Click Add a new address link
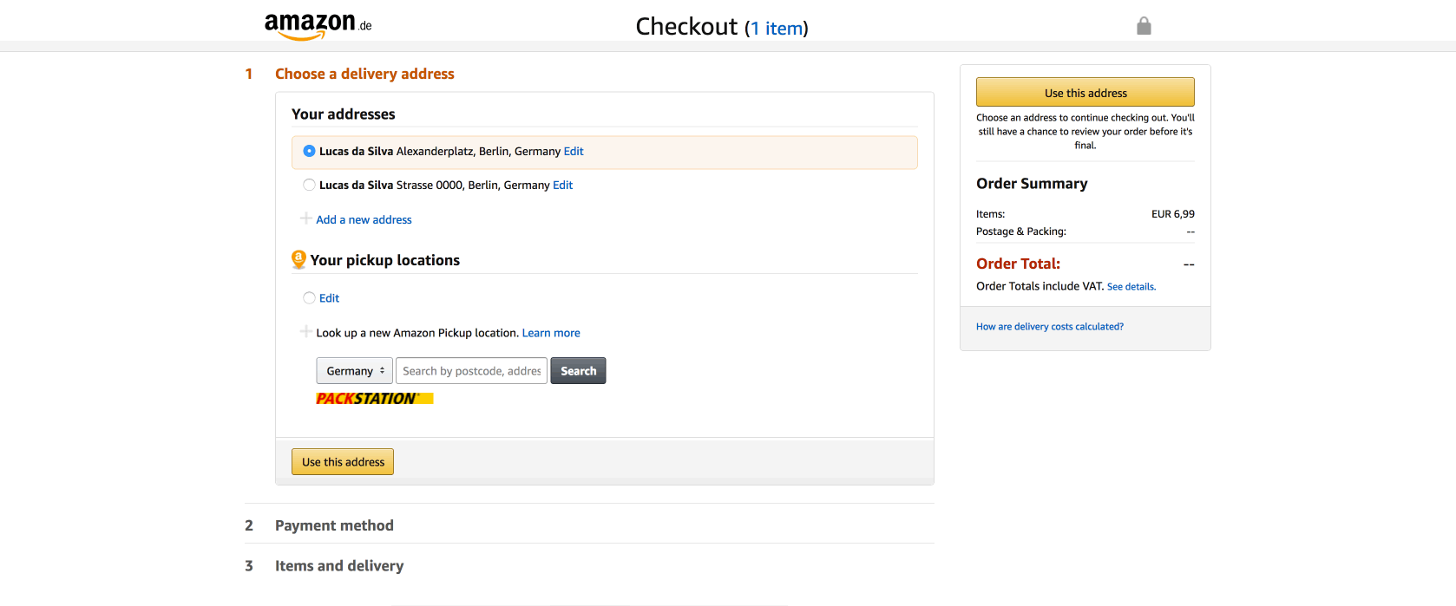Screen dimensions: 1456x606 click(x=364, y=219)
